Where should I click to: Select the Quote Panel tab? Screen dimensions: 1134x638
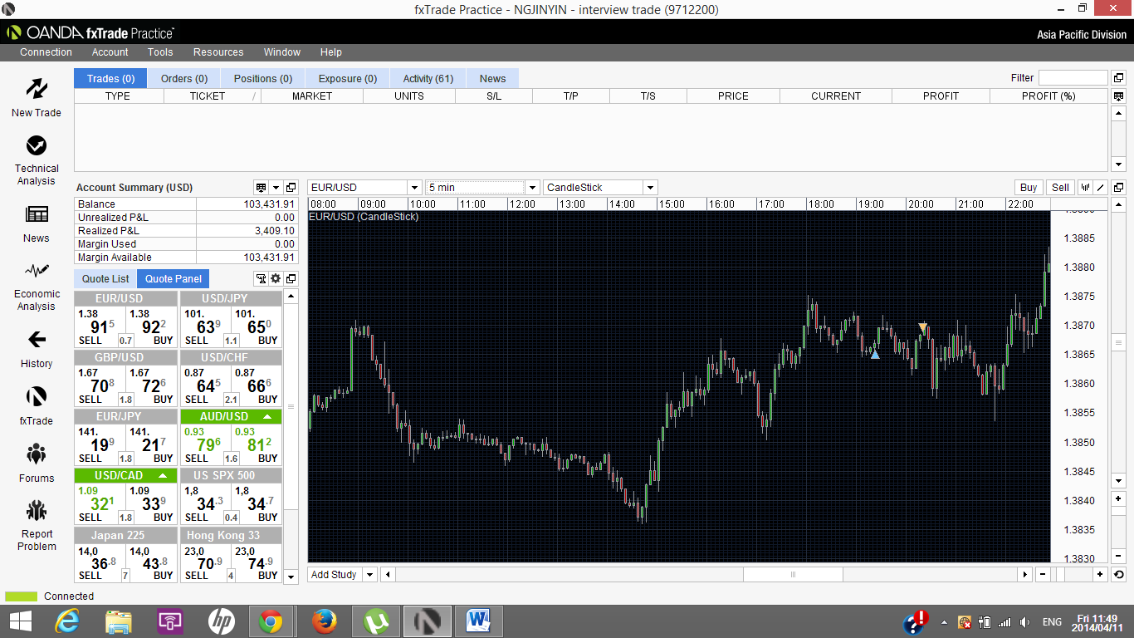[174, 279]
